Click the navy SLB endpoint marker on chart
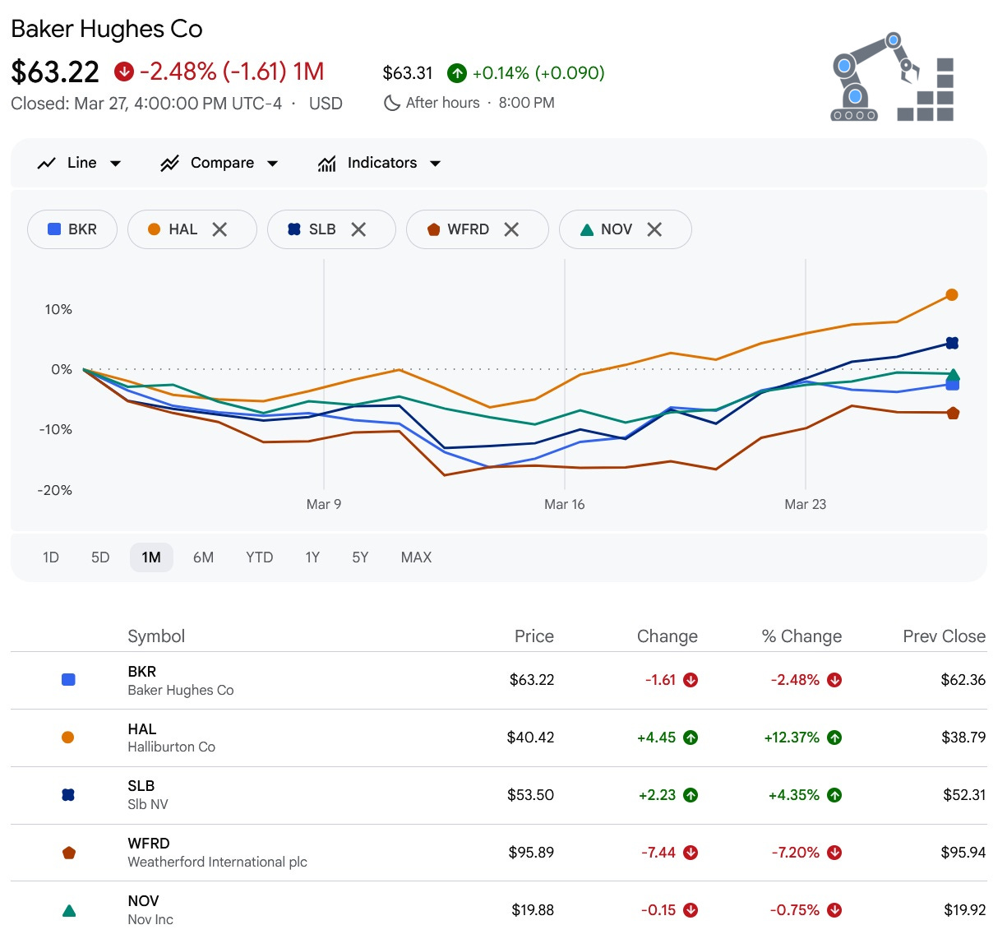 coord(952,343)
